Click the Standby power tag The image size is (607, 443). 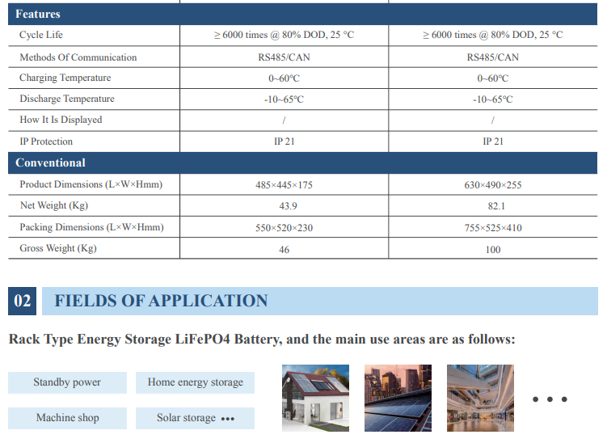(x=67, y=382)
